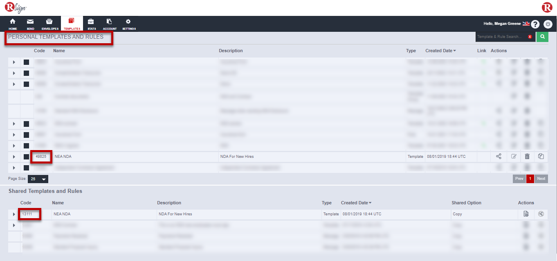Open the Account section
The height and width of the screenshot is (261, 557).
[x=110, y=24]
